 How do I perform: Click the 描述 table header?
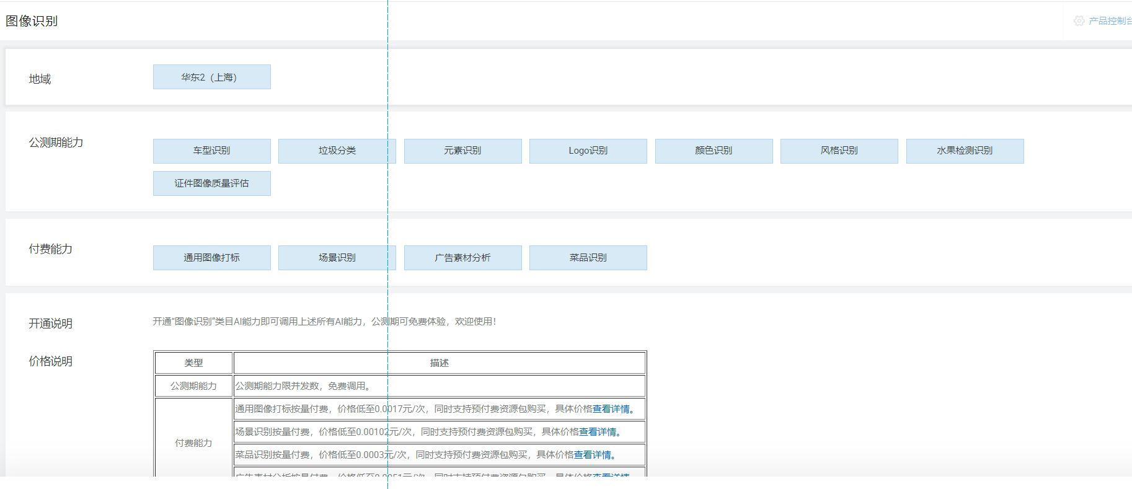pyautogui.click(x=440, y=363)
